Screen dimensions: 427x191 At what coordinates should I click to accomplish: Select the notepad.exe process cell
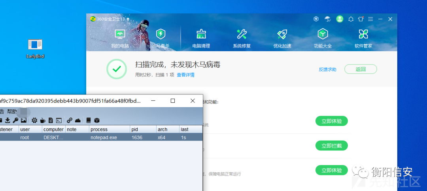pos(109,137)
